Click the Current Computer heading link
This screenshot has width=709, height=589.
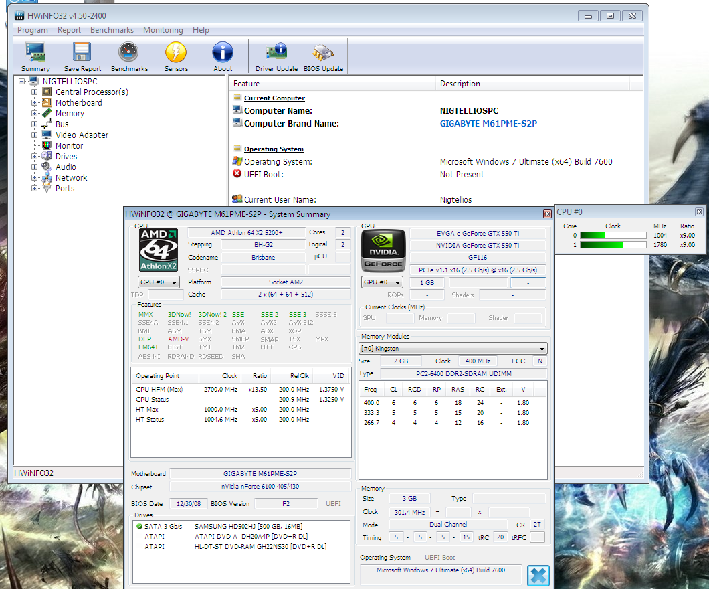point(274,98)
